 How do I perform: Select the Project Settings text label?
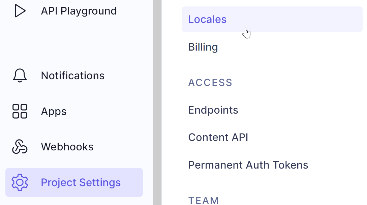(81, 182)
